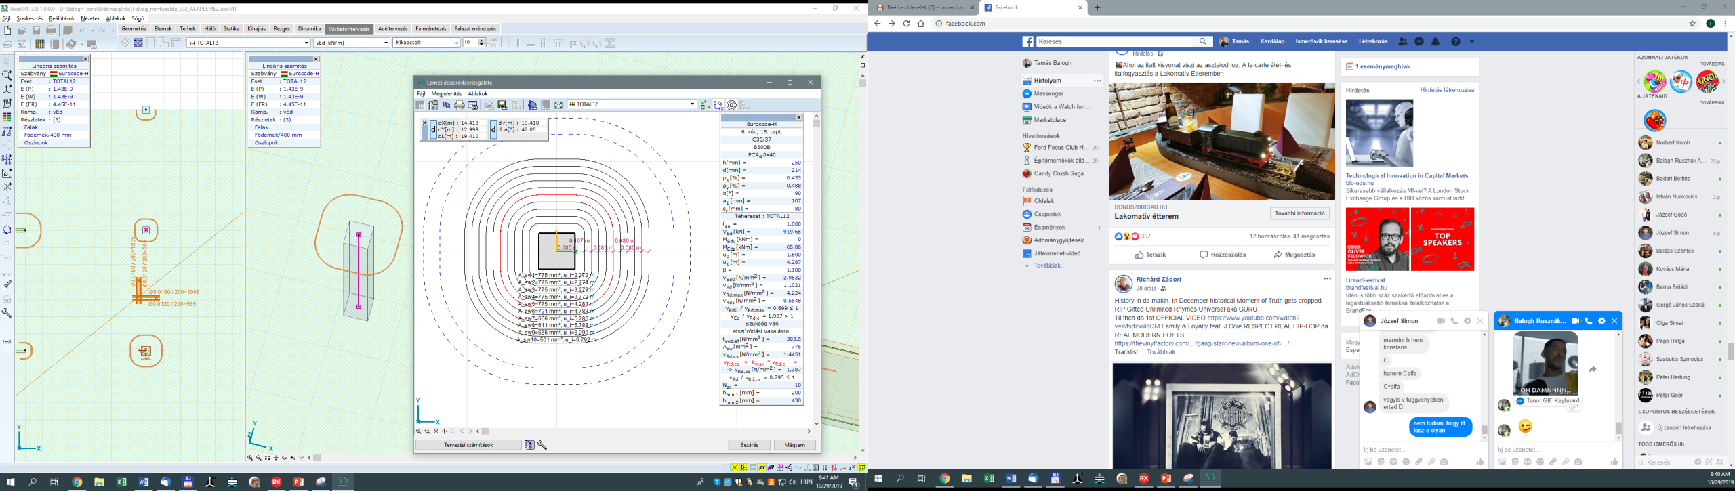
Task: Open Facebook Messenger icon in the blue header
Action: [x=1419, y=42]
